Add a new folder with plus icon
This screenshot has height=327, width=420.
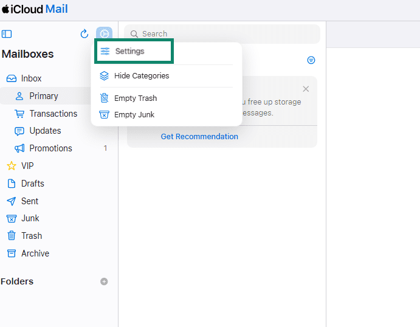[104, 281]
